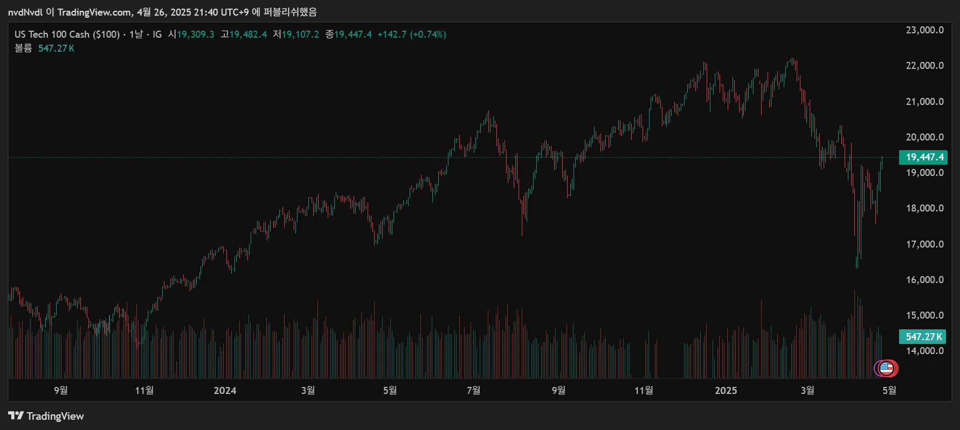
Task: Click the green 547.27K volume axis tag
Action: (x=923, y=337)
